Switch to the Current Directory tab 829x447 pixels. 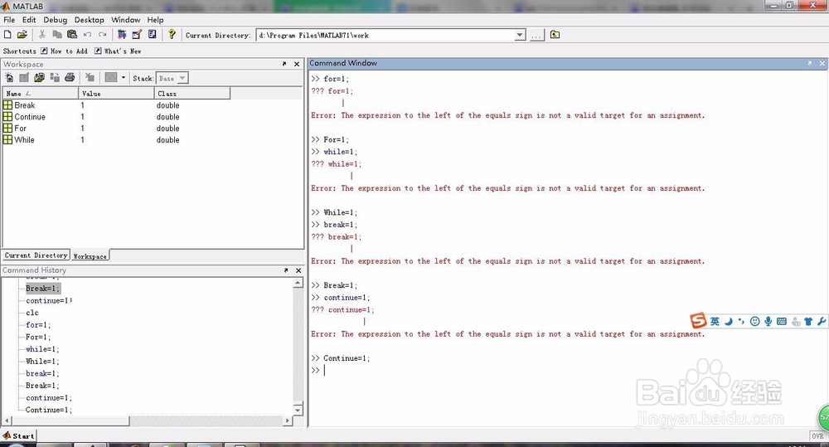click(x=36, y=255)
